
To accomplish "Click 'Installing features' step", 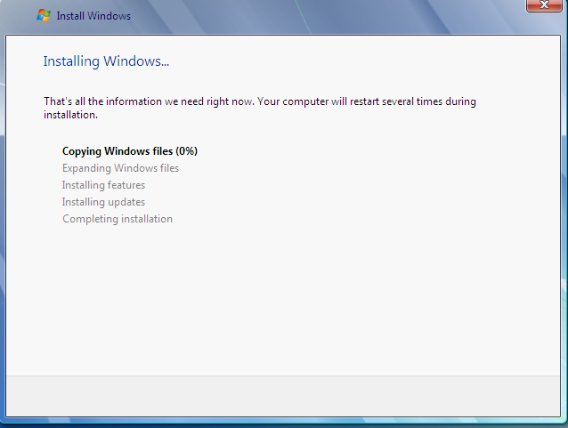I will [x=103, y=185].
